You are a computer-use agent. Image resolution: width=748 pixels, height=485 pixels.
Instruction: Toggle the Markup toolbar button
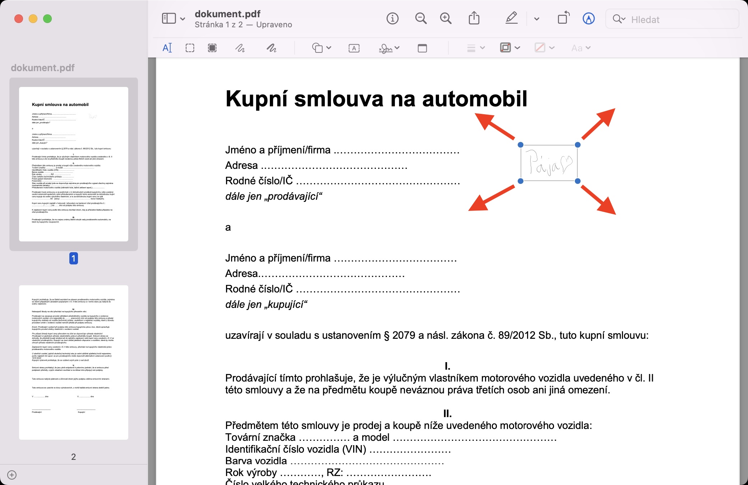588,18
